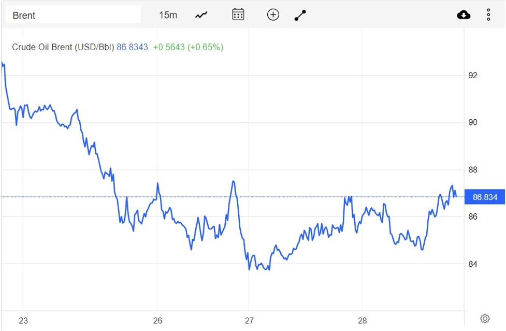The image size is (506, 331).
Task: Click the Crude Oil Brent (USD/Bbl) title
Action: [63, 47]
